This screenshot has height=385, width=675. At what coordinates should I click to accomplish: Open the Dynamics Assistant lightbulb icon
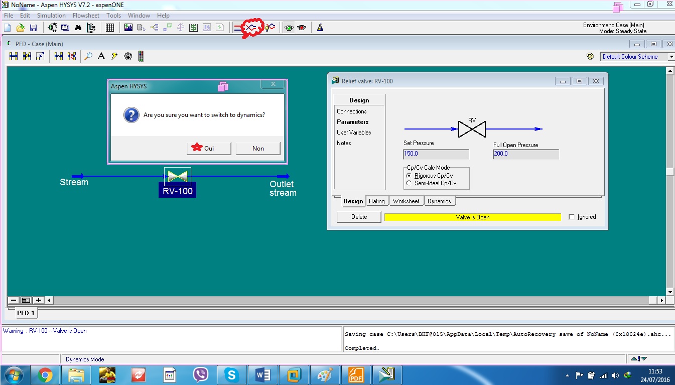pyautogui.click(x=270, y=28)
